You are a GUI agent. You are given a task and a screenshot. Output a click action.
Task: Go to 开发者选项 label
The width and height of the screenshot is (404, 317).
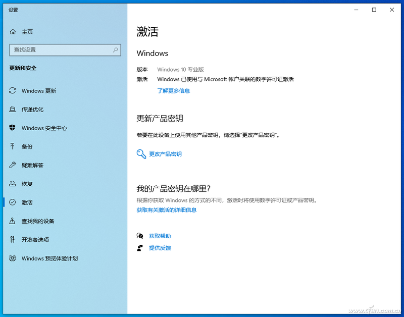click(35, 240)
